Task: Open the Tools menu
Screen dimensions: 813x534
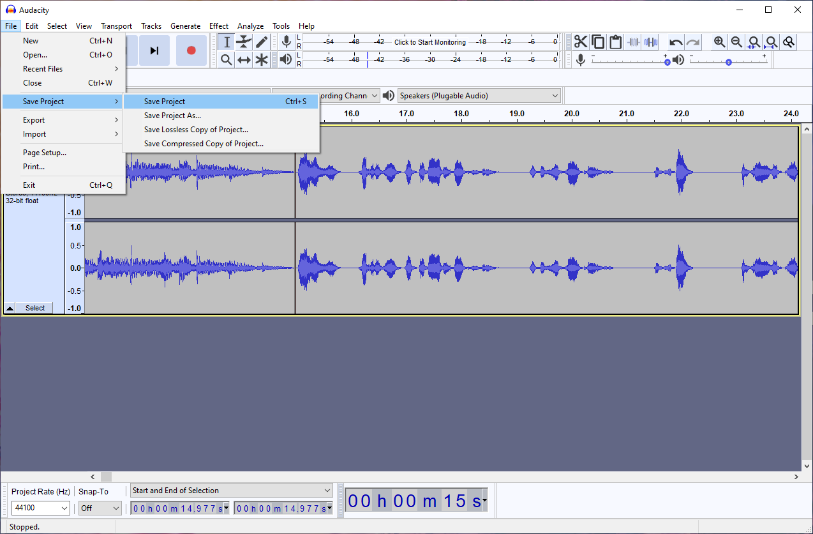Action: 281,26
